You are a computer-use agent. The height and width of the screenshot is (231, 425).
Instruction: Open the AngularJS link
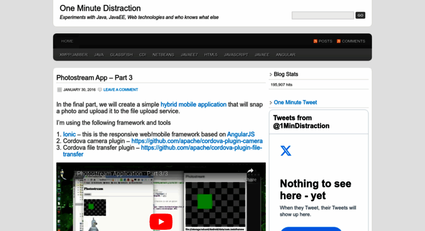point(241,134)
